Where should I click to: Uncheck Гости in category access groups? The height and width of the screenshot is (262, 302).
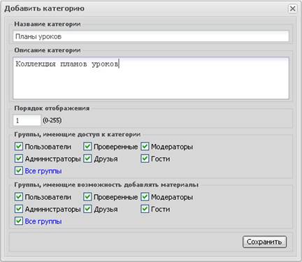(x=145, y=159)
